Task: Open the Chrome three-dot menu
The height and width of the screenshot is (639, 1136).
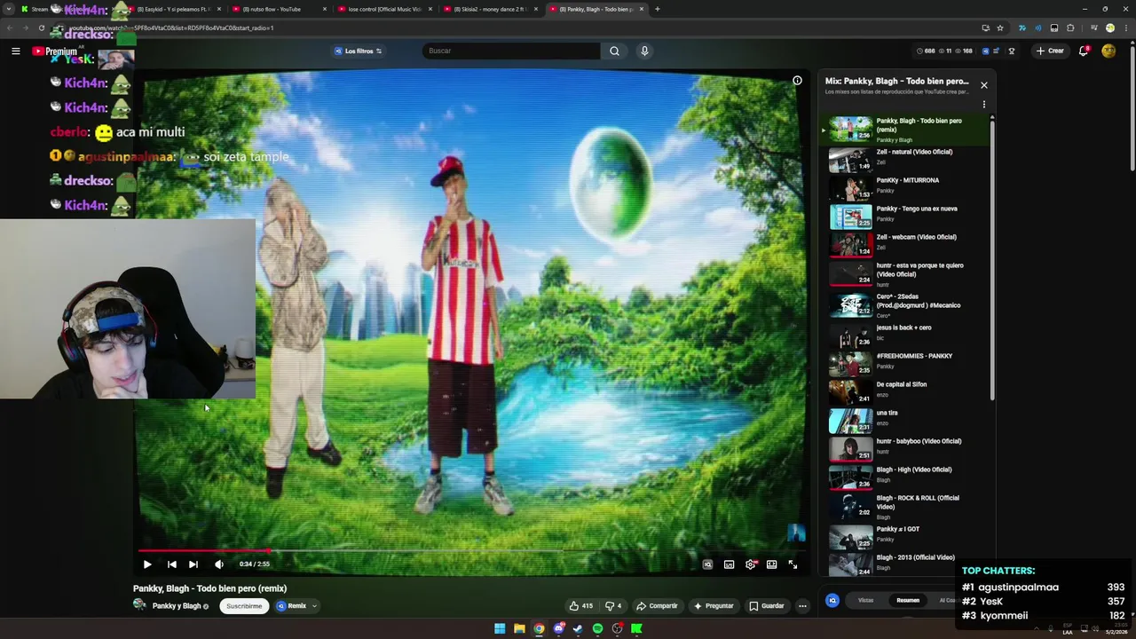Action: (1124, 28)
